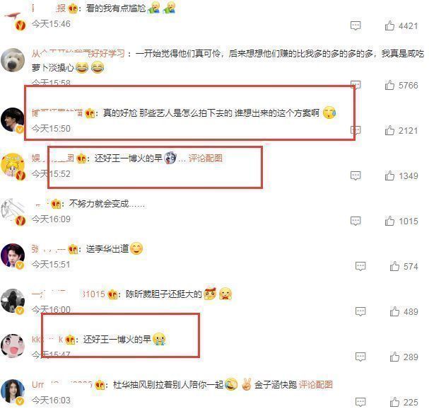Open 评论配图 link in 15:52 comment
429x409 pixels.
[x=206, y=158]
